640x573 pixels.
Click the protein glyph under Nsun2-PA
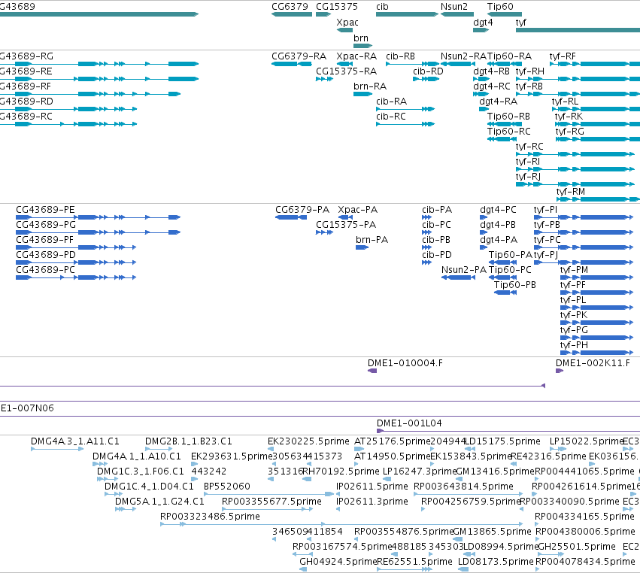(458, 277)
